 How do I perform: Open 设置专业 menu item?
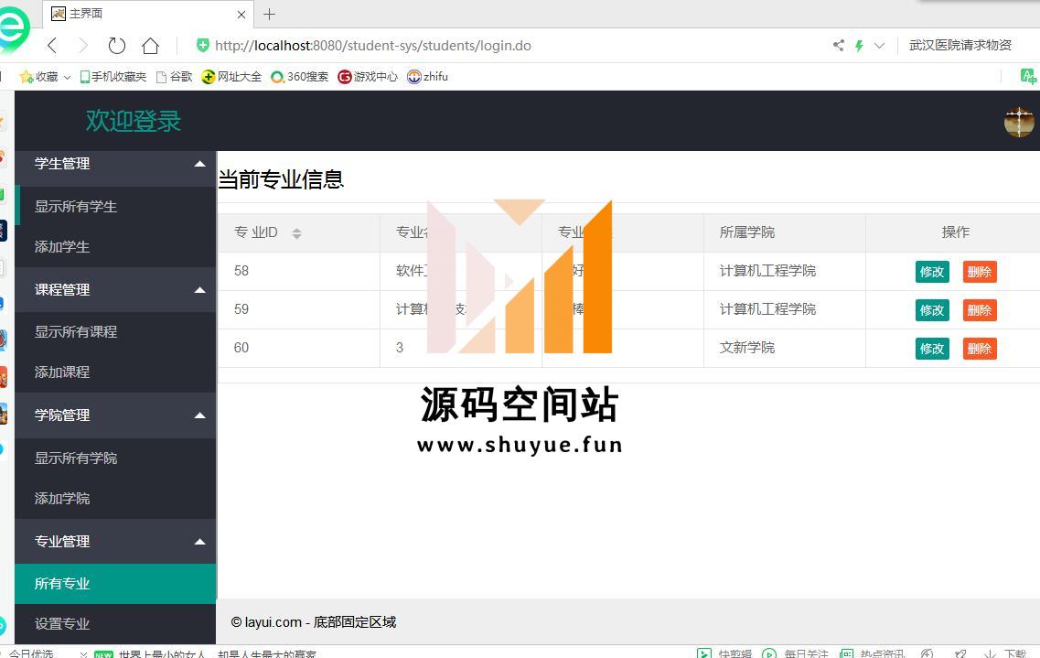coord(115,623)
